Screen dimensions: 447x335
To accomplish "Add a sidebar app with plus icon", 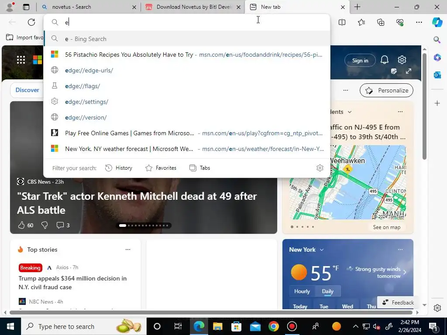I will pos(437,103).
